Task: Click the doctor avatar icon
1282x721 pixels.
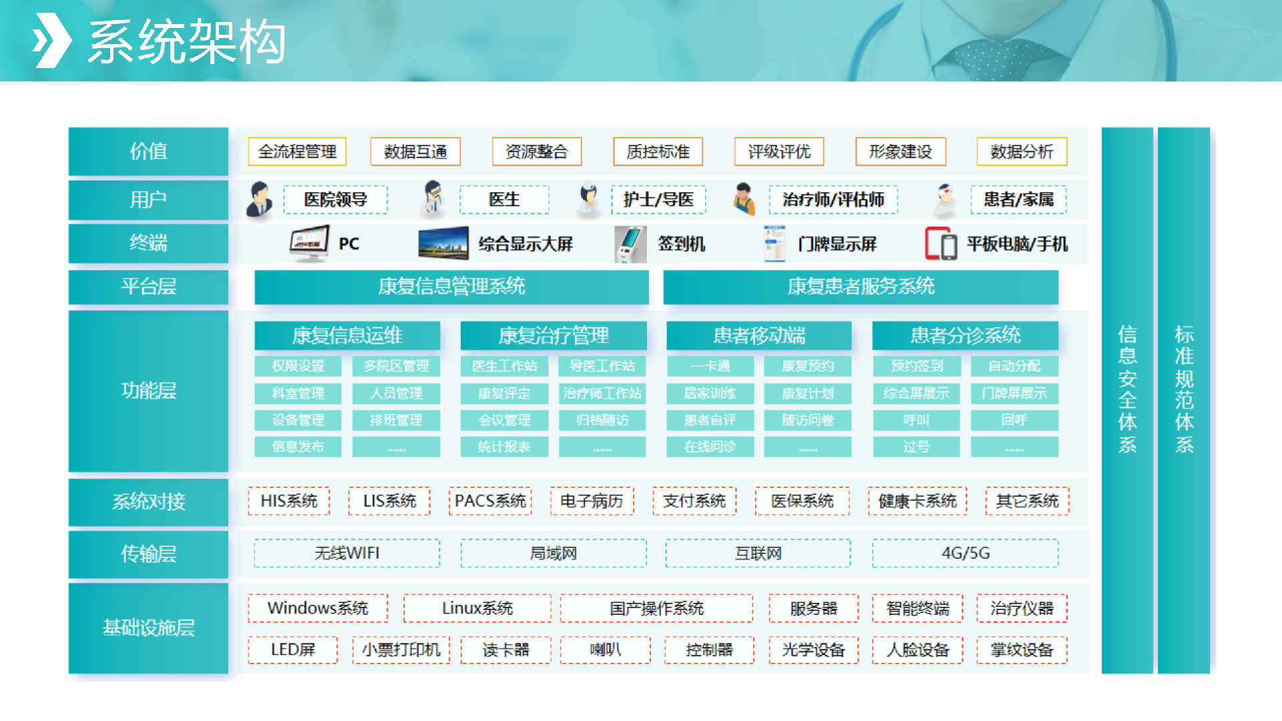Action: [x=433, y=199]
